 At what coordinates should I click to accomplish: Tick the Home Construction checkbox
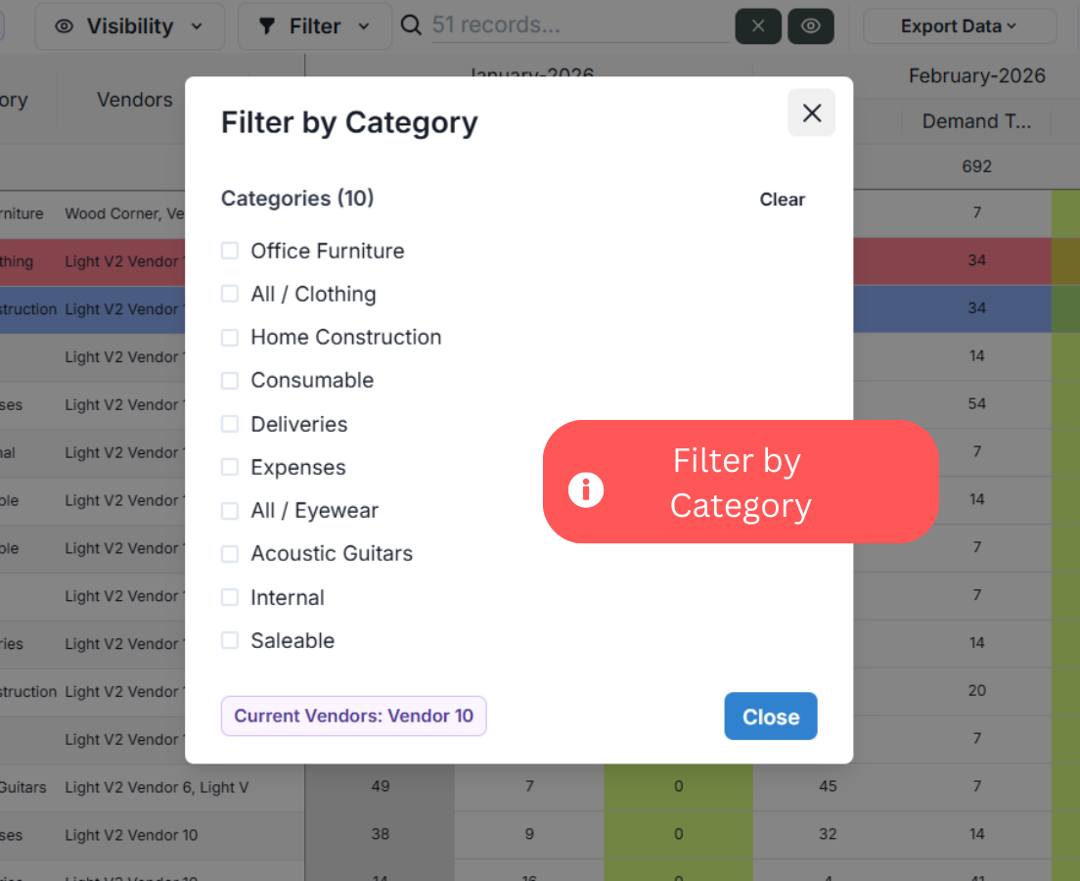tap(230, 338)
